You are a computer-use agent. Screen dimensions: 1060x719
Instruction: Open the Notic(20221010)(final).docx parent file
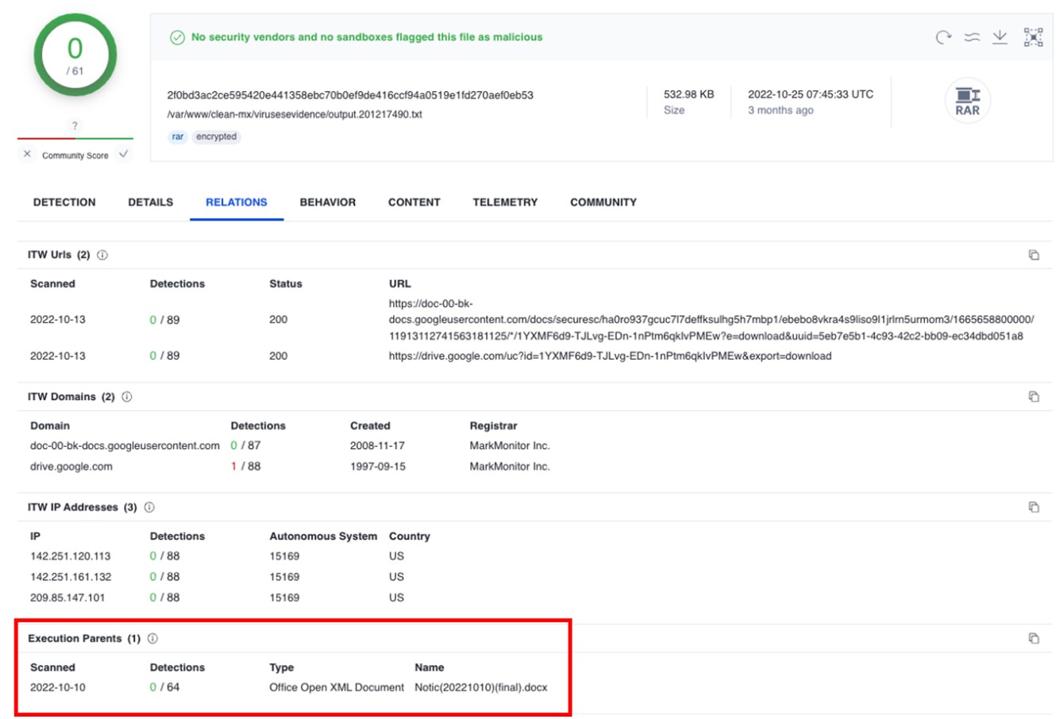(x=480, y=687)
